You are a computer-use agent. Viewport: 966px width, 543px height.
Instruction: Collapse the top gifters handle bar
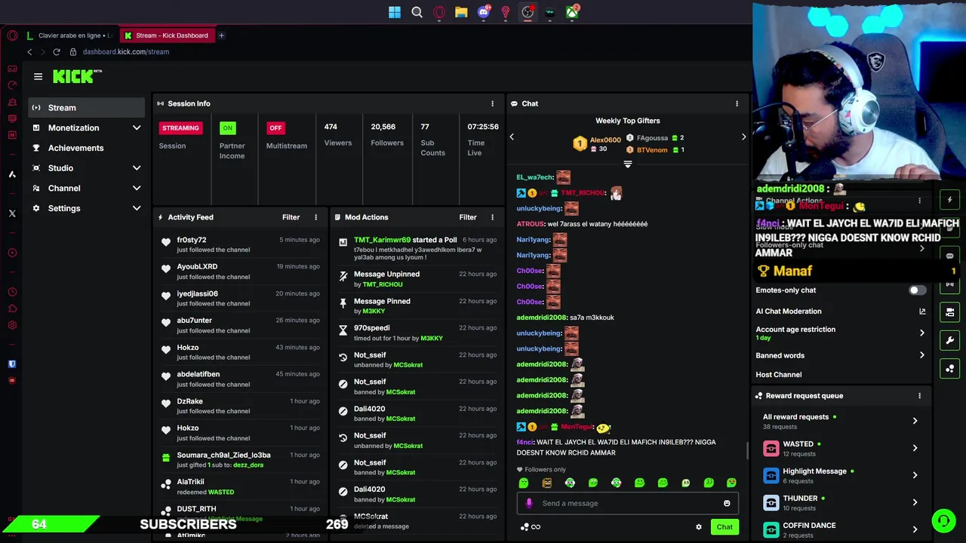tap(627, 164)
